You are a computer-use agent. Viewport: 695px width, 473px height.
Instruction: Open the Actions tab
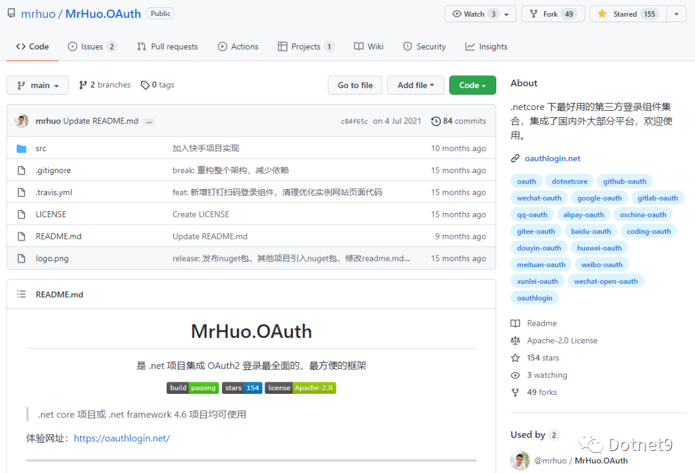pos(238,46)
